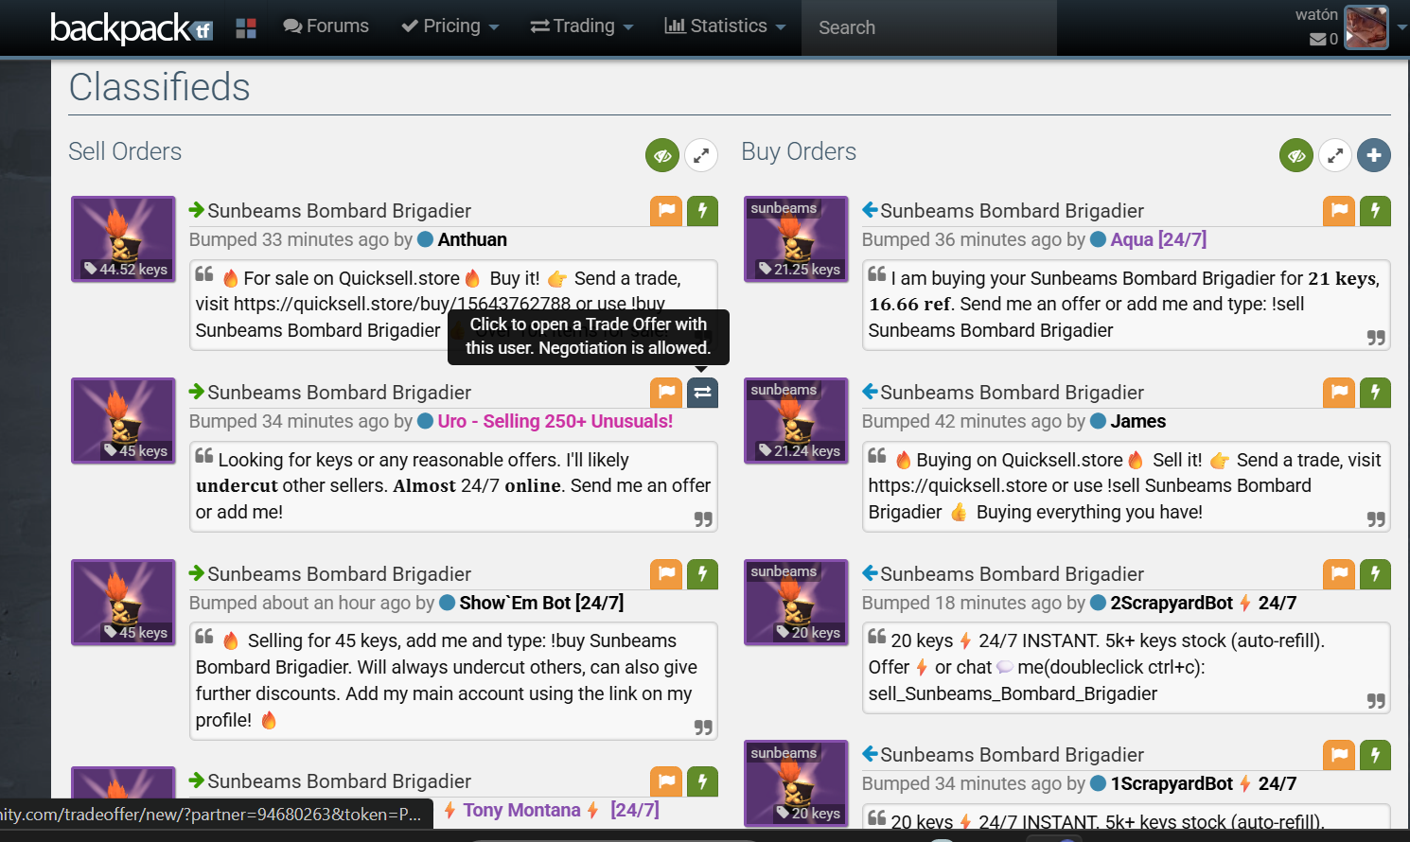Open Uro - Selling 250+ Unusuals! profile
Viewport: 1410px width, 842px height.
coord(555,421)
